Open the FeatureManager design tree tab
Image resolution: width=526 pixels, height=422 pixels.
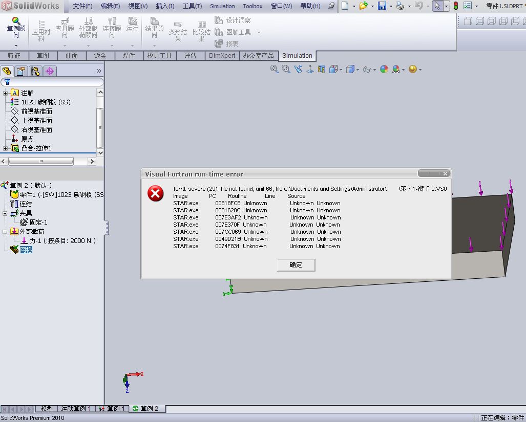pos(7,71)
